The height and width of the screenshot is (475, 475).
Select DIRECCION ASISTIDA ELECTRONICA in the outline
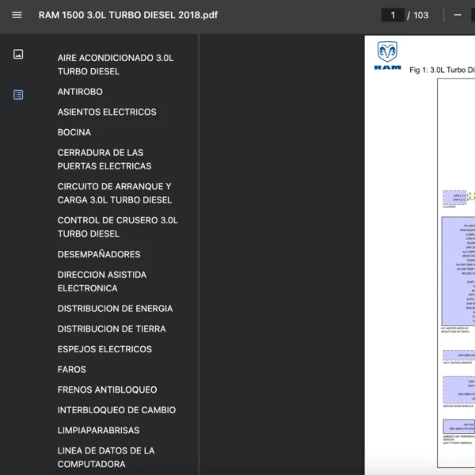coord(102,282)
